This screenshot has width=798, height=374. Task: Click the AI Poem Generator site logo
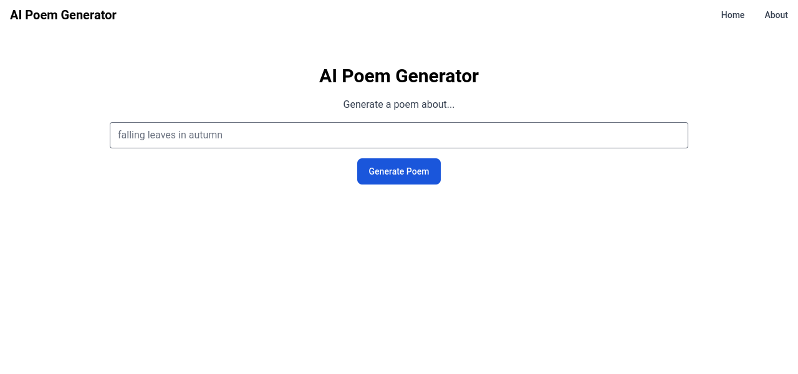(63, 15)
